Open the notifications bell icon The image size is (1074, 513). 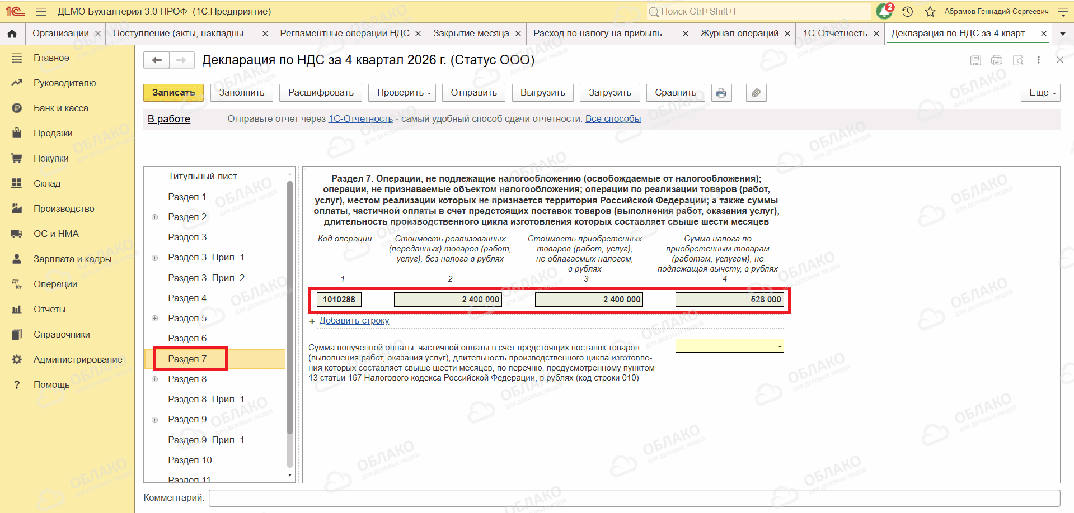[885, 11]
